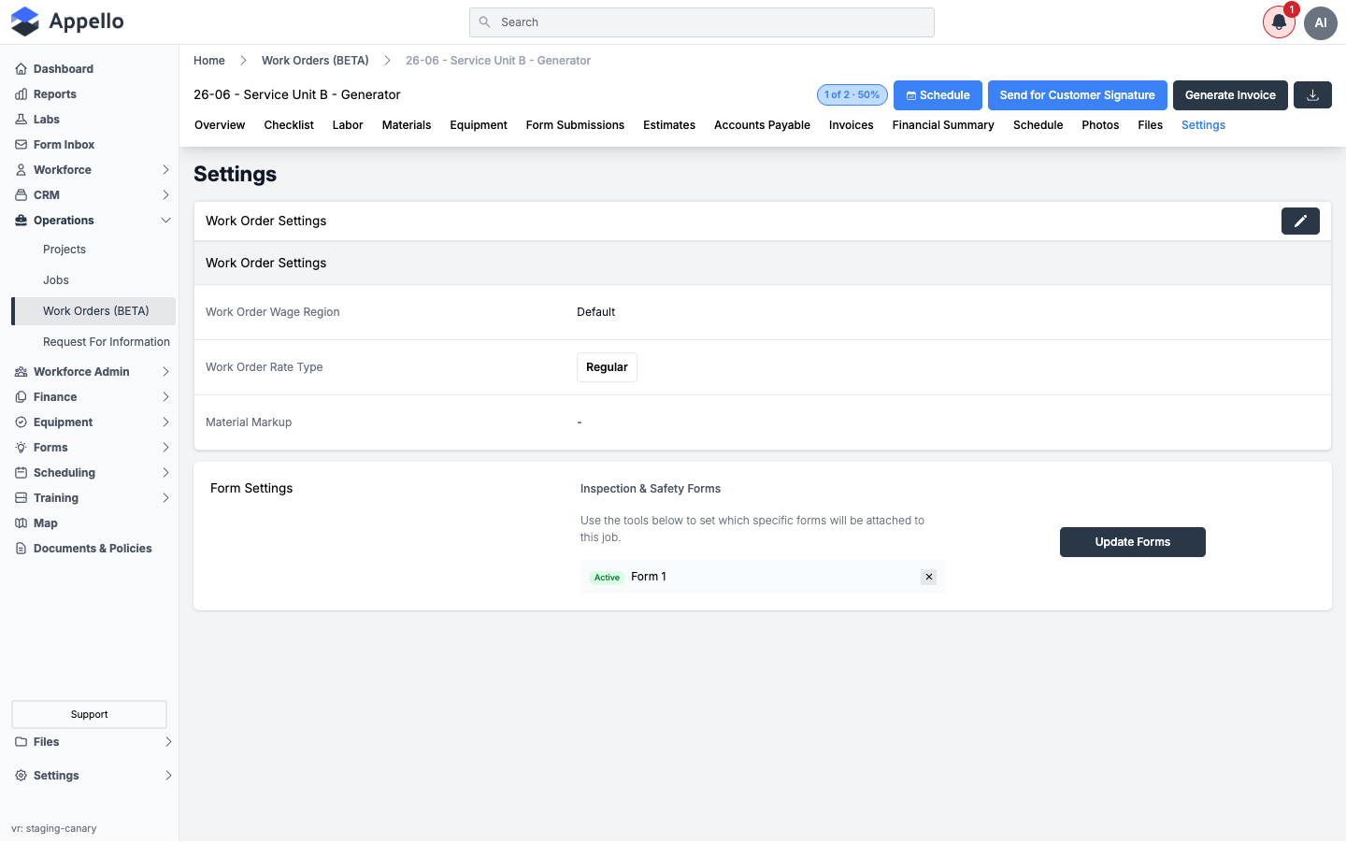Click the Map icon in sidebar

coord(21,523)
